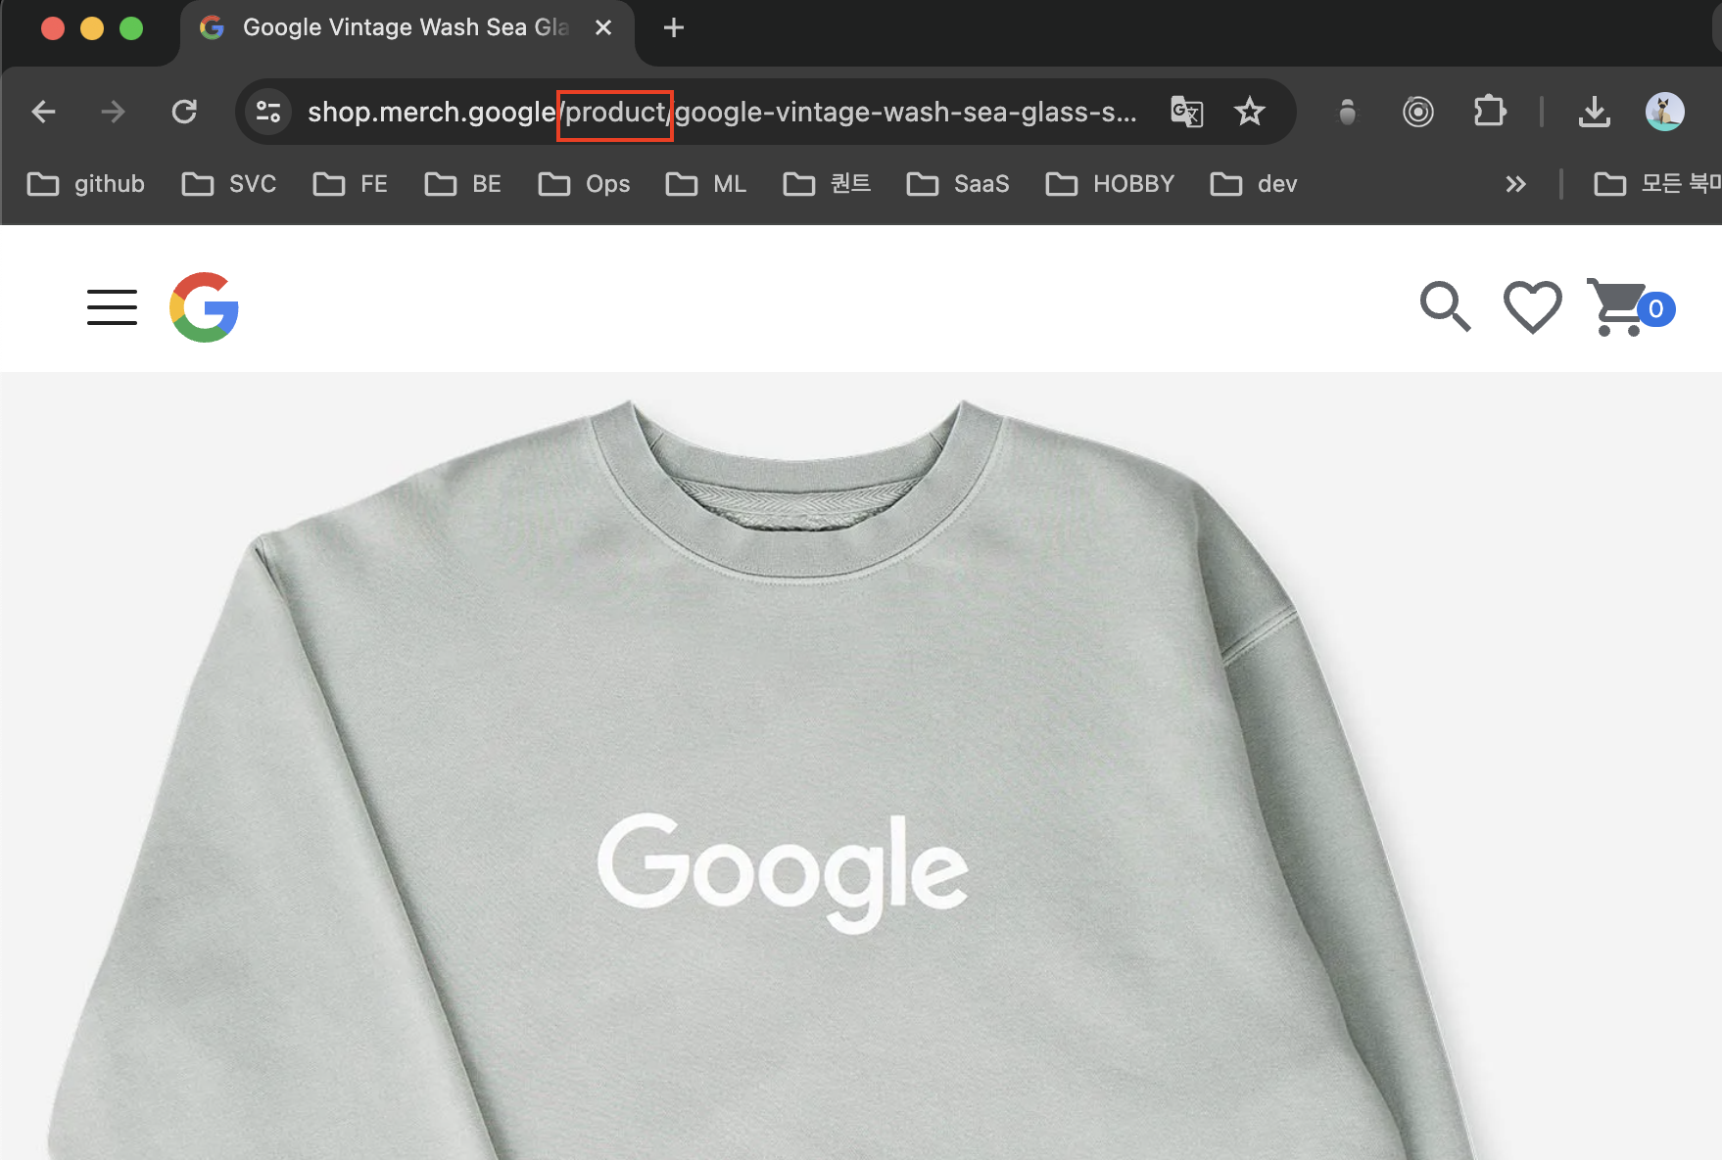The height and width of the screenshot is (1160, 1722).
Task: Bookmark this page with the star
Action: [1249, 112]
